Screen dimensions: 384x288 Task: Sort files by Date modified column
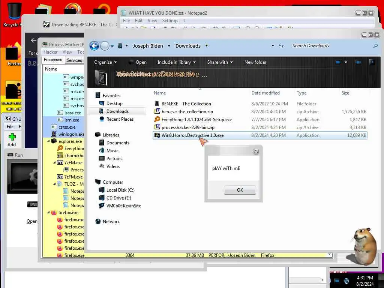click(x=265, y=93)
